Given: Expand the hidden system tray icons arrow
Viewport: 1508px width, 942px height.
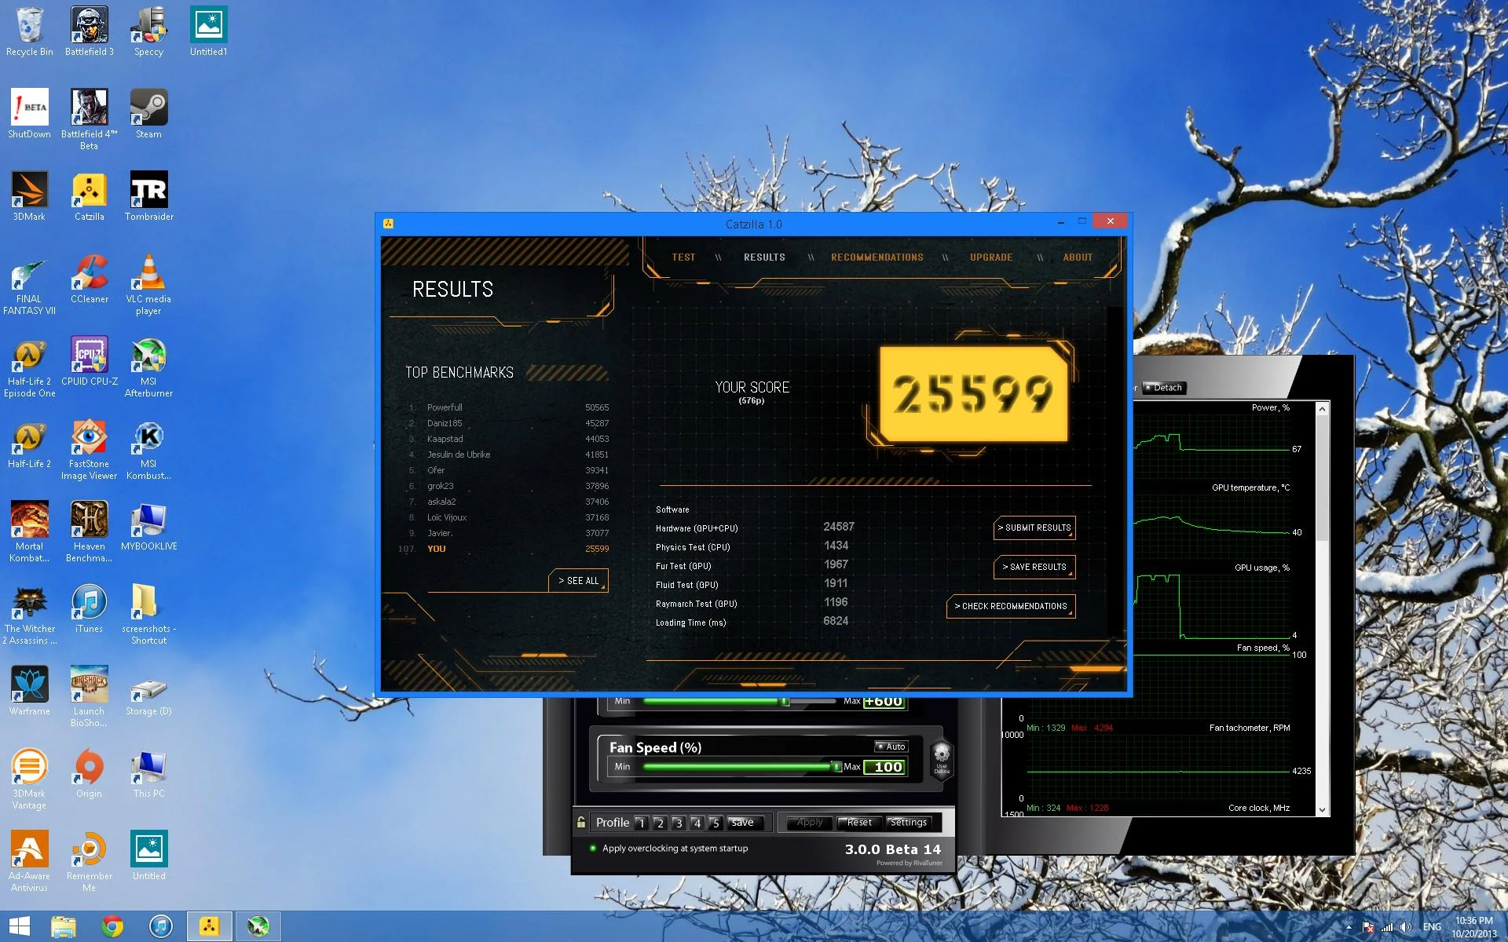Looking at the screenshot, I should coord(1349,927).
